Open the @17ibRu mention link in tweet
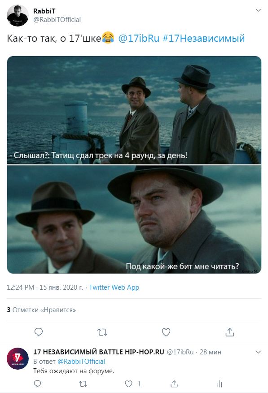Image resolution: width=268 pixels, height=393 pixels. (139, 38)
